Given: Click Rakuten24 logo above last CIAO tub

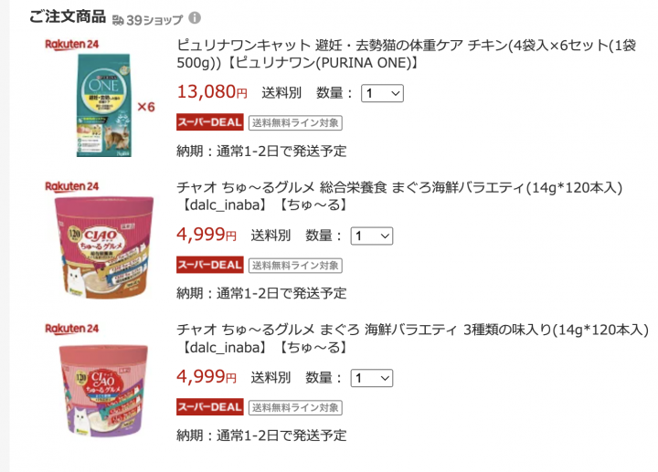Looking at the screenshot, I should pyautogui.click(x=72, y=328).
